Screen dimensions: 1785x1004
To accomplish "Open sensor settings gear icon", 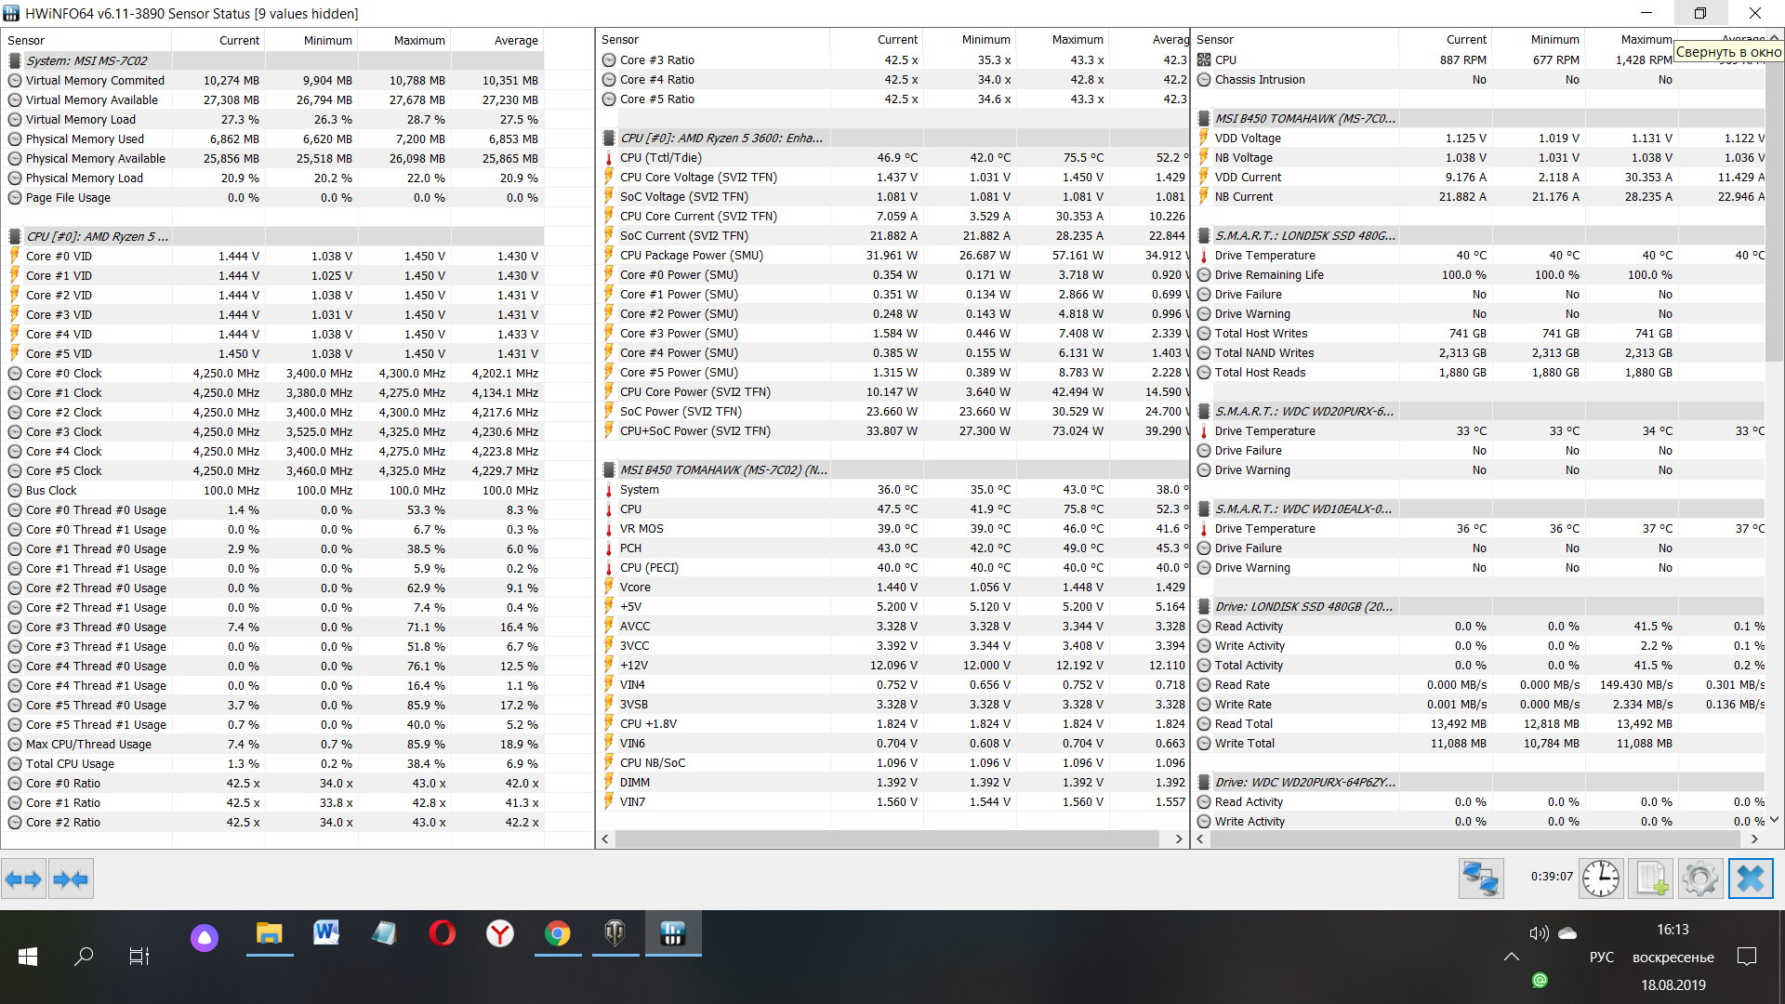I will point(1700,878).
